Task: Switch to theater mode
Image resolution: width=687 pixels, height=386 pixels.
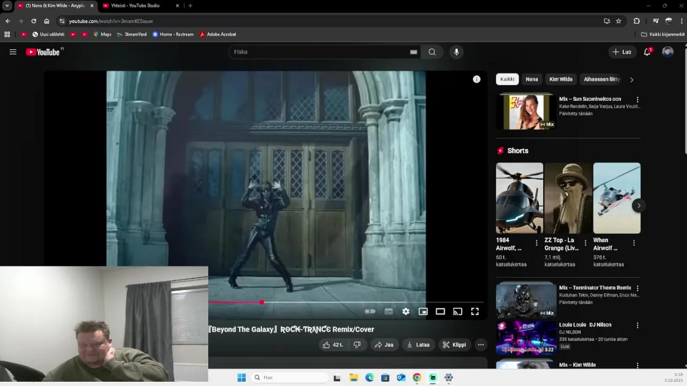Action: pyautogui.click(x=440, y=311)
